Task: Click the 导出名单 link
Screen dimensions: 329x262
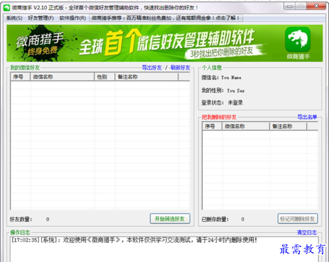Action: (307, 117)
